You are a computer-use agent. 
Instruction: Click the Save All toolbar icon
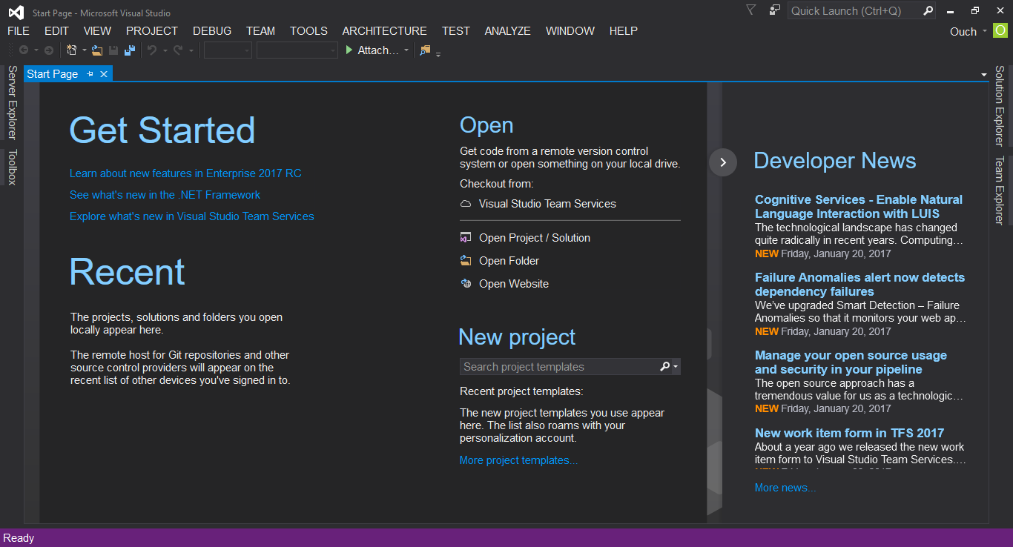click(130, 50)
